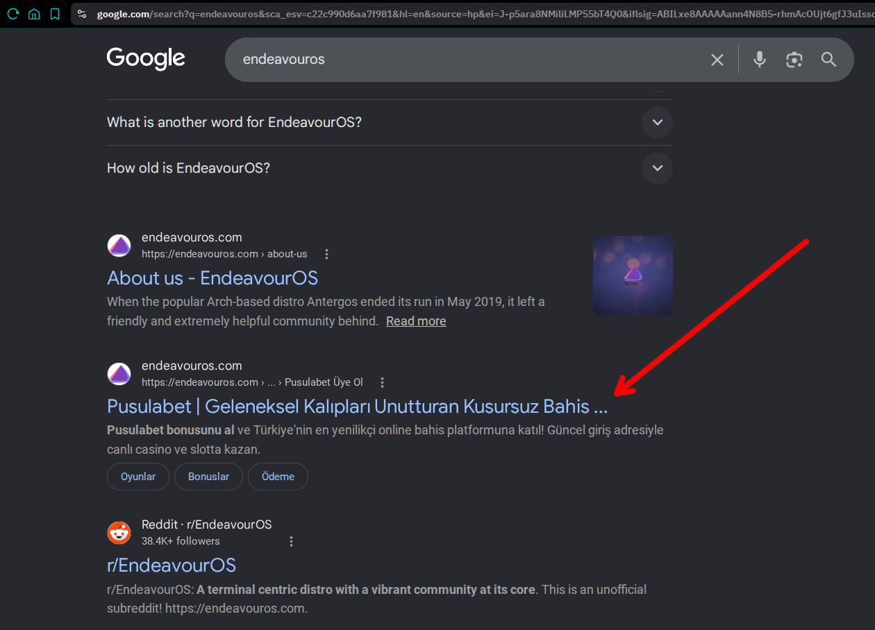Open Google Lens image search icon
Screen dimensions: 875x630
click(794, 60)
